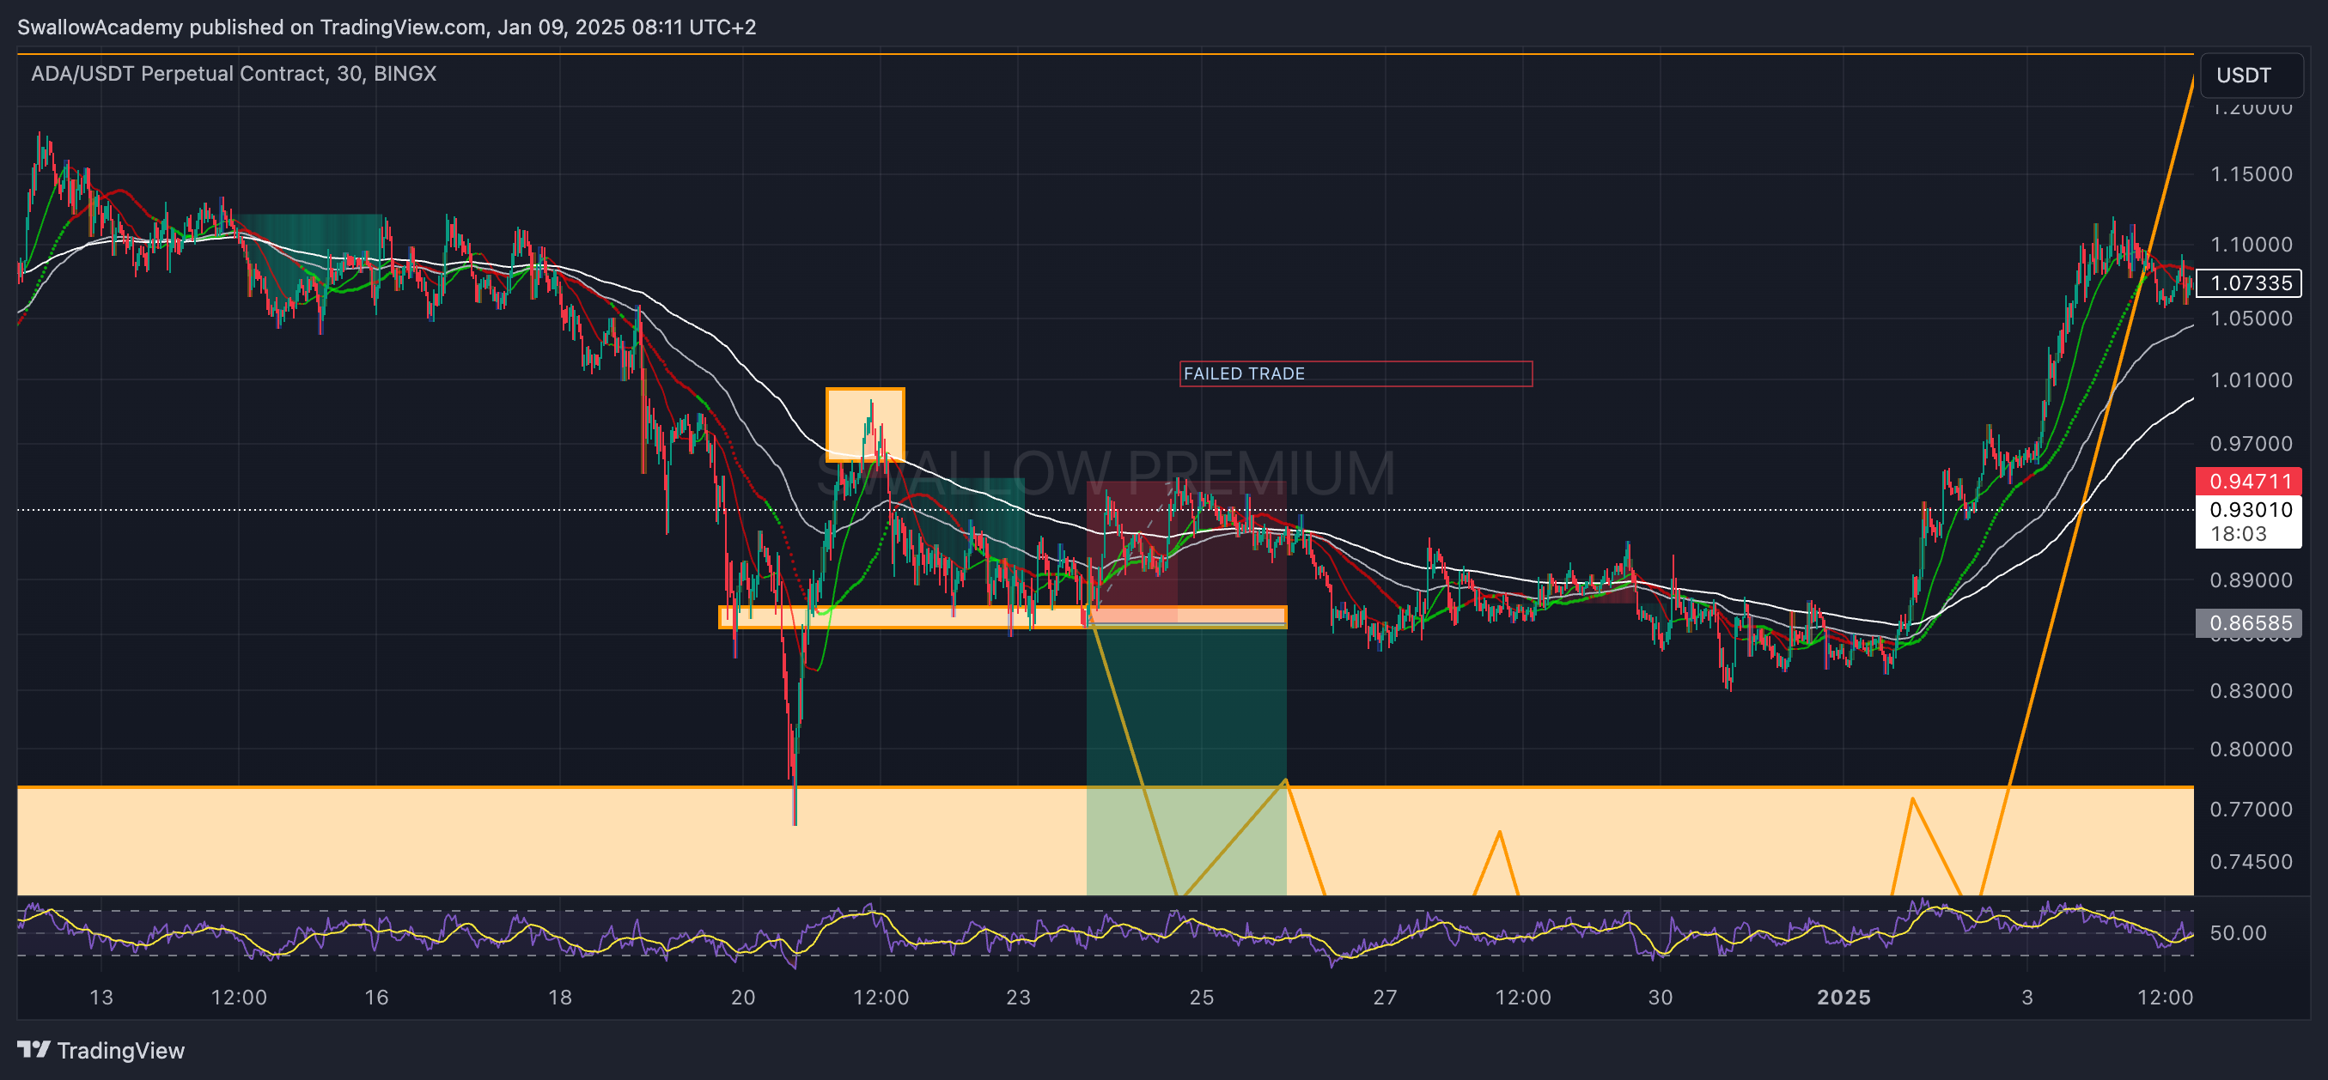Click the red price label 0.94711

pos(2249,481)
